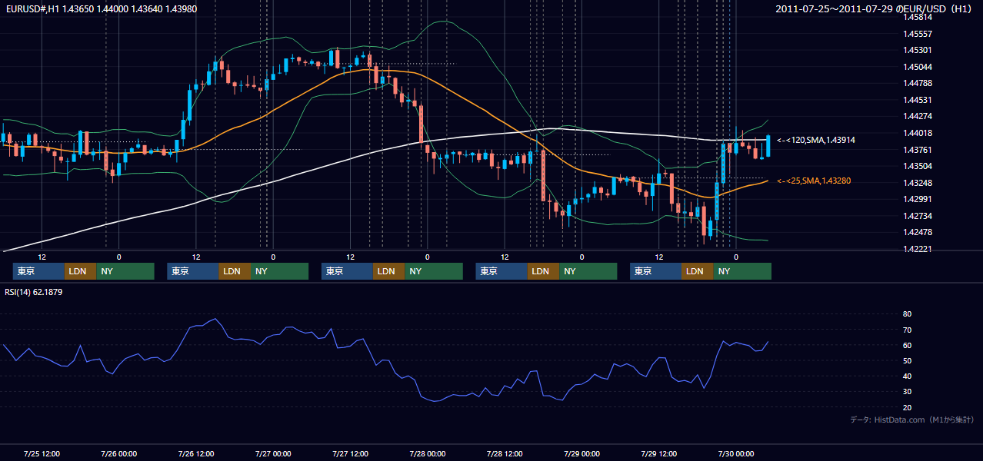The image size is (983, 461).
Task: Click the leftmost 東京 session box
Action: point(38,271)
